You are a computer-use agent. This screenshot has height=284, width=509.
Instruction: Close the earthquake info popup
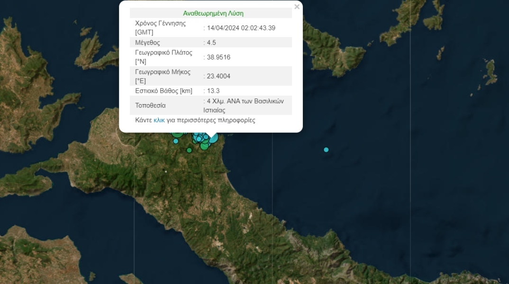(297, 7)
